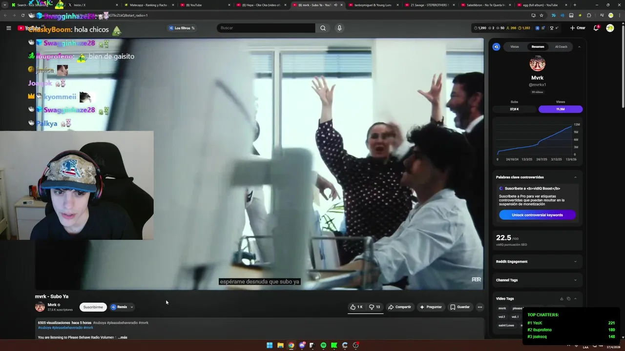Open File Explorer from taskbar

coord(280,345)
